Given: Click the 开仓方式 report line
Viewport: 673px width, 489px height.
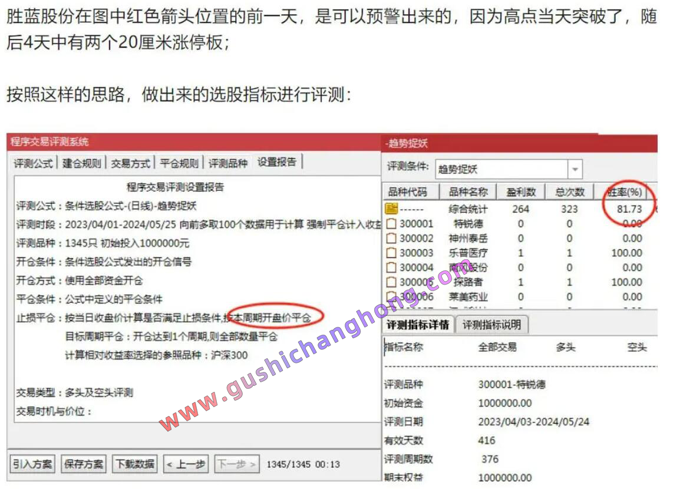Looking at the screenshot, I should (x=80, y=280).
